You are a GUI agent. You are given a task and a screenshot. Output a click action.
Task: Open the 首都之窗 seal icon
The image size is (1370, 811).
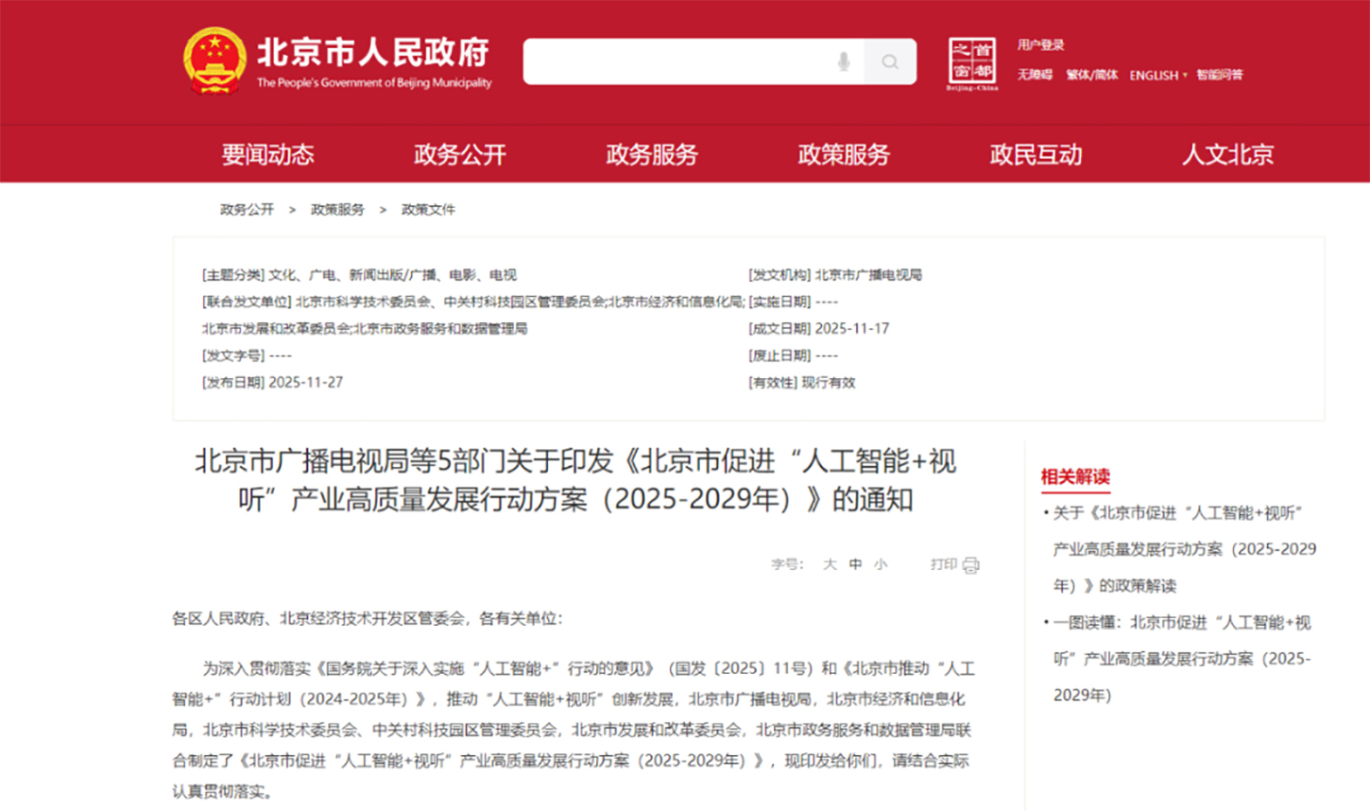point(972,63)
